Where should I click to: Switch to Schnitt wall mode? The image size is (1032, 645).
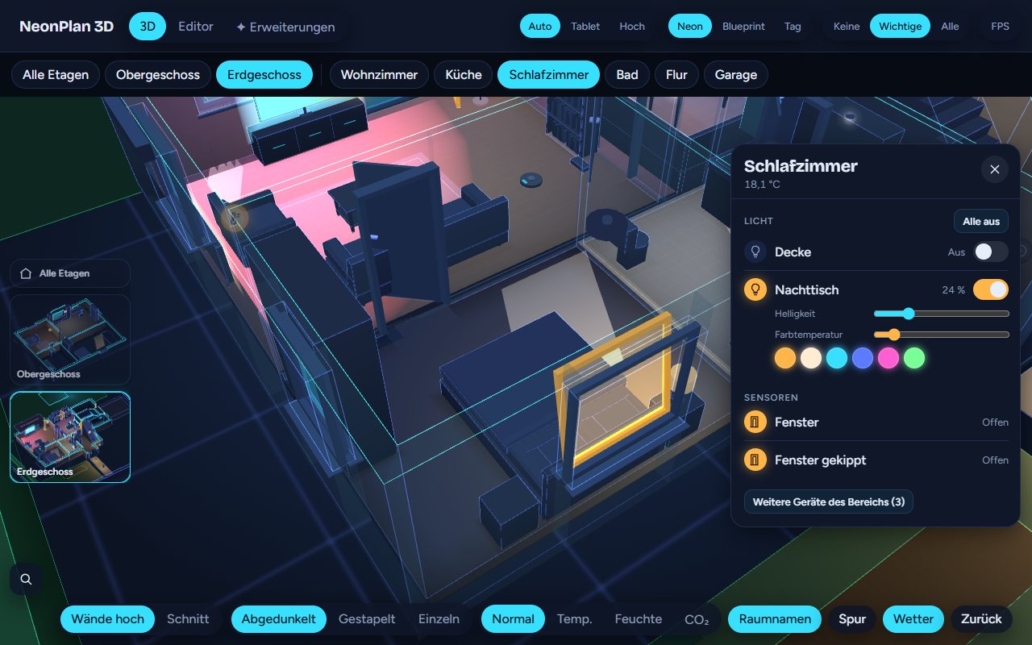[x=188, y=619]
